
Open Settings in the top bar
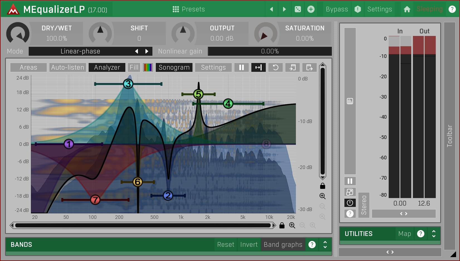click(379, 9)
